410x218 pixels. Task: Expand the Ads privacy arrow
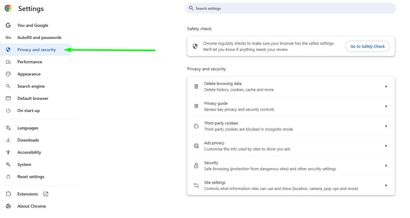386,146
